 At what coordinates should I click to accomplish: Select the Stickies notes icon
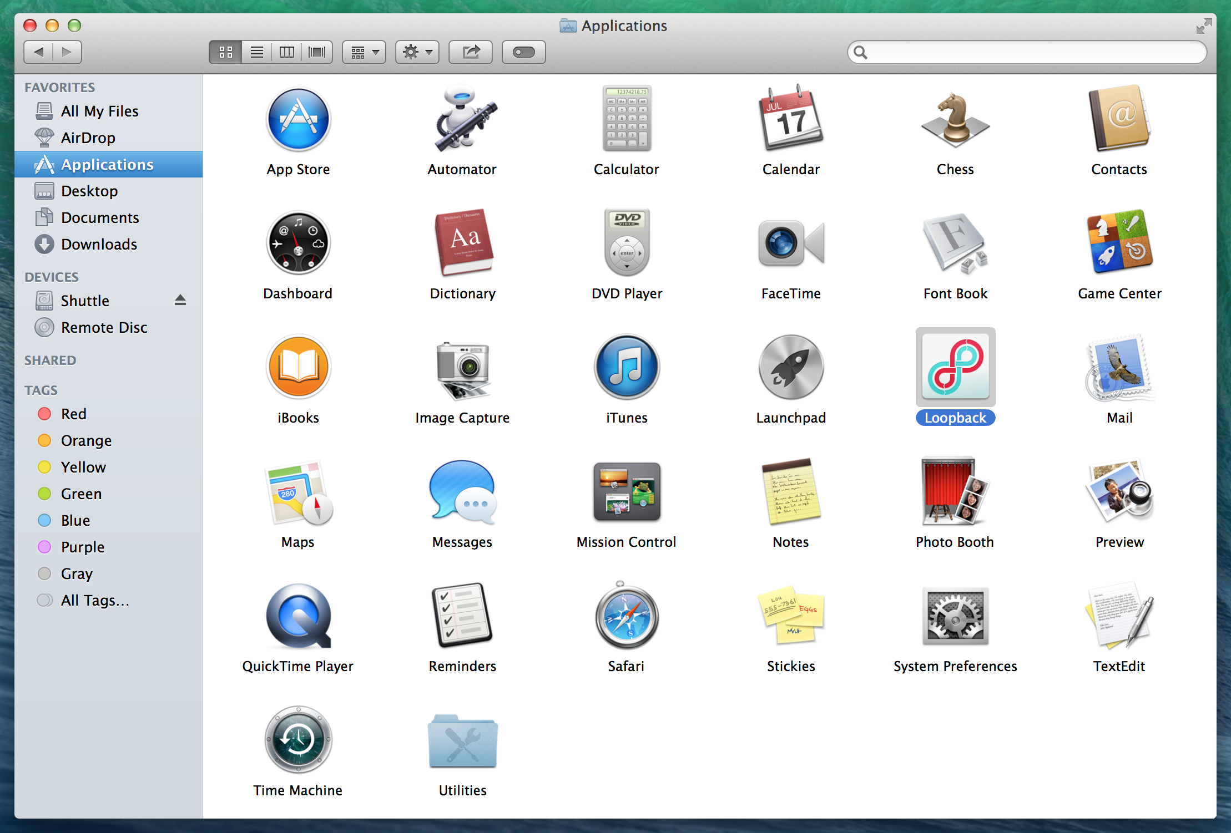click(791, 615)
